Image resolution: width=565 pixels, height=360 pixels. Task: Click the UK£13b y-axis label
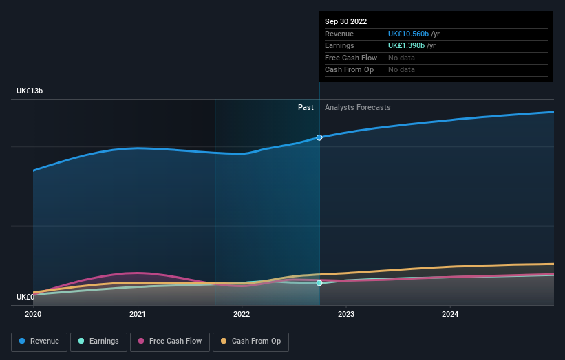(30, 91)
